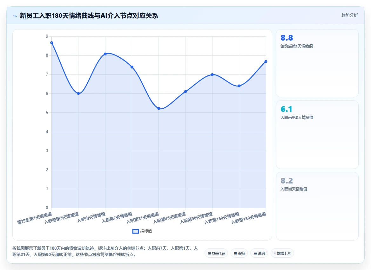The image size is (371, 270).
Task: Select the 入职第45天情绪值 data point
Action: 185,92
